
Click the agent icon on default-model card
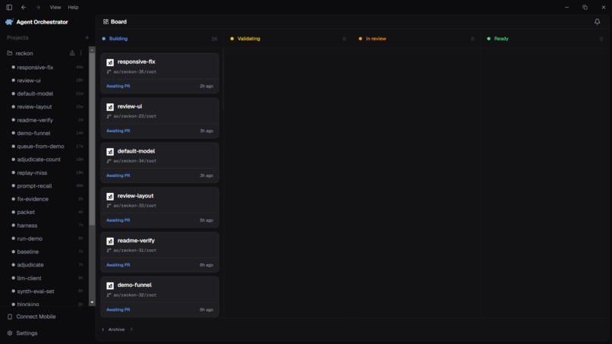[110, 152]
